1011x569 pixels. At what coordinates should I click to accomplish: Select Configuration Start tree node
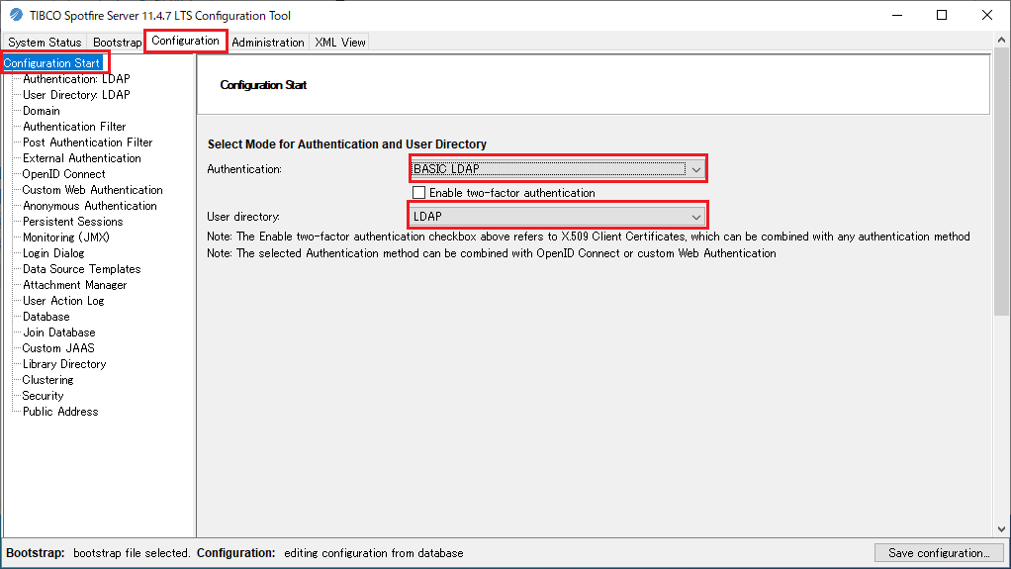click(x=51, y=63)
